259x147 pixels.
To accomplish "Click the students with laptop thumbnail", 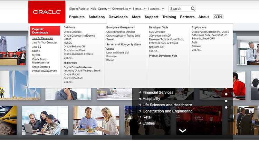I will pyautogui.click(x=45, y=120).
